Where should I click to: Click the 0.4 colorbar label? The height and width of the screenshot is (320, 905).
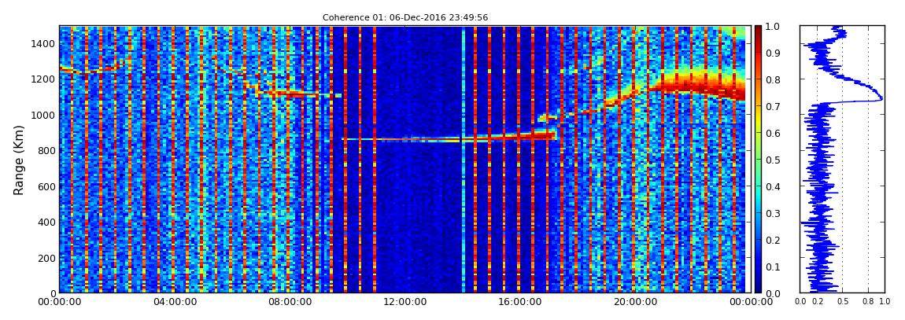773,186
